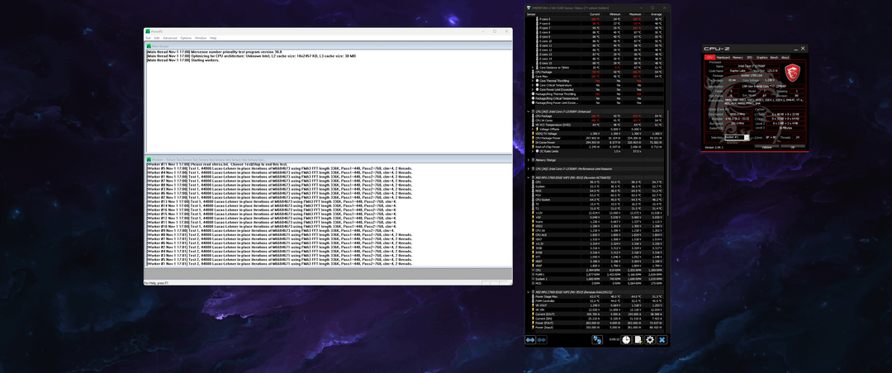Click the HWiNFO title bar app icon

(529, 7)
